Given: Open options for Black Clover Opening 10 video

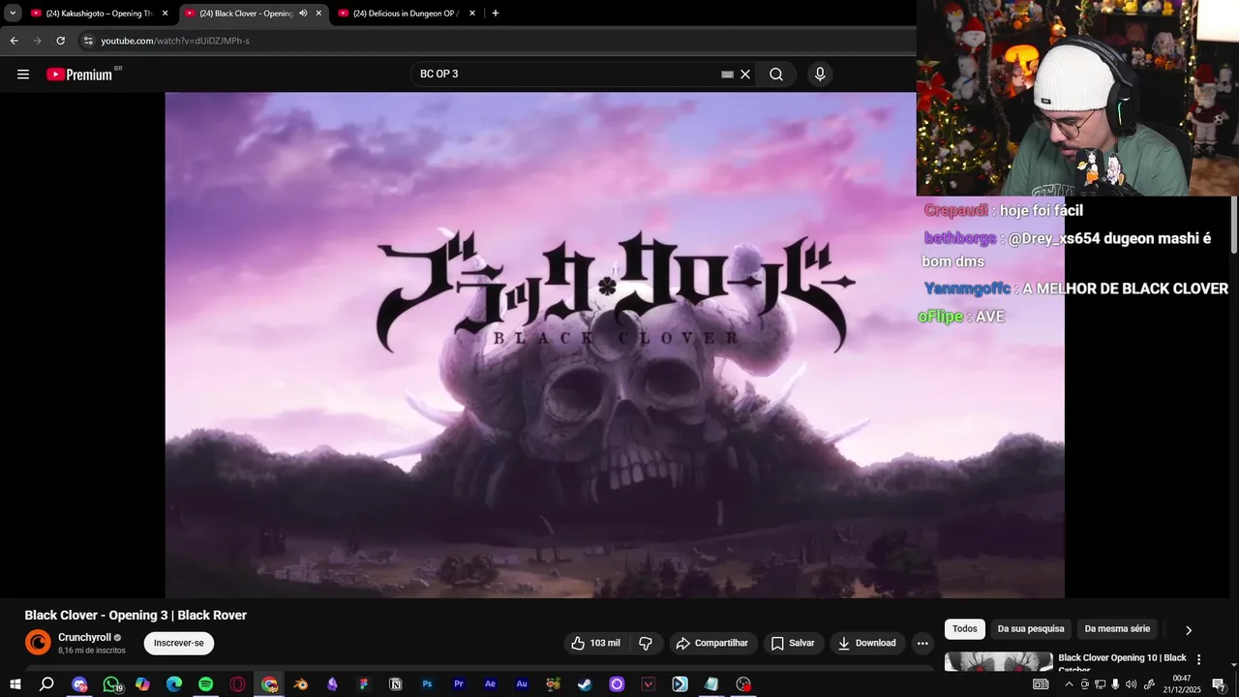Looking at the screenshot, I should 1199,659.
